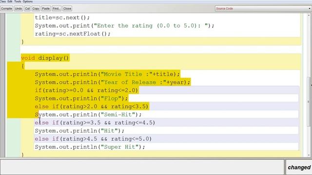Click the println "Super Hit" line

point(90,147)
